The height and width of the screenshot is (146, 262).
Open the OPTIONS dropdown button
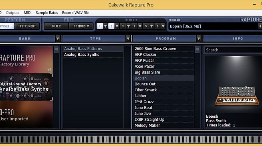(x=81, y=26)
